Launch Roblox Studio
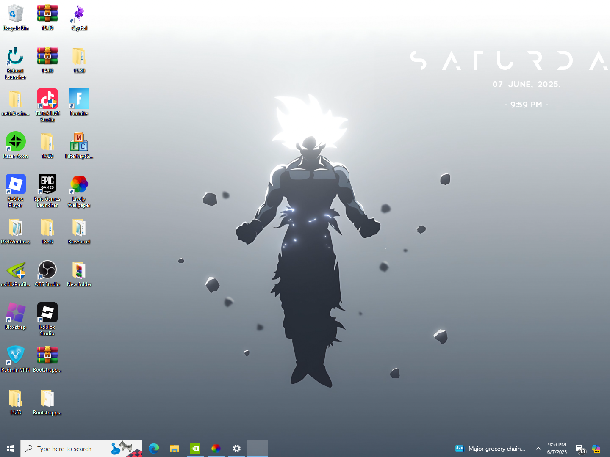 click(47, 319)
